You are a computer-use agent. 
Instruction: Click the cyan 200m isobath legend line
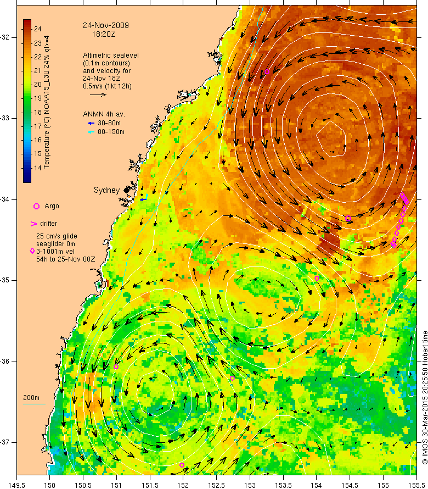coord(34,404)
